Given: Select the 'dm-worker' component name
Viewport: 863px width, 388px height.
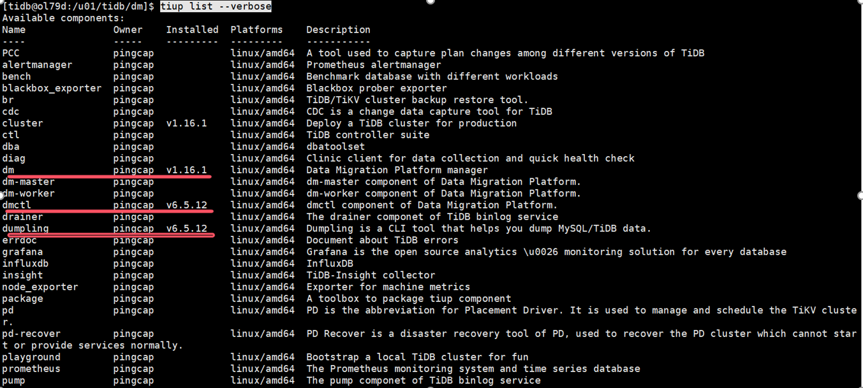Looking at the screenshot, I should 28,194.
